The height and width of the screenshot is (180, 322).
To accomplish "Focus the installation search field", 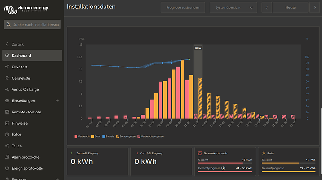I will point(32,24).
